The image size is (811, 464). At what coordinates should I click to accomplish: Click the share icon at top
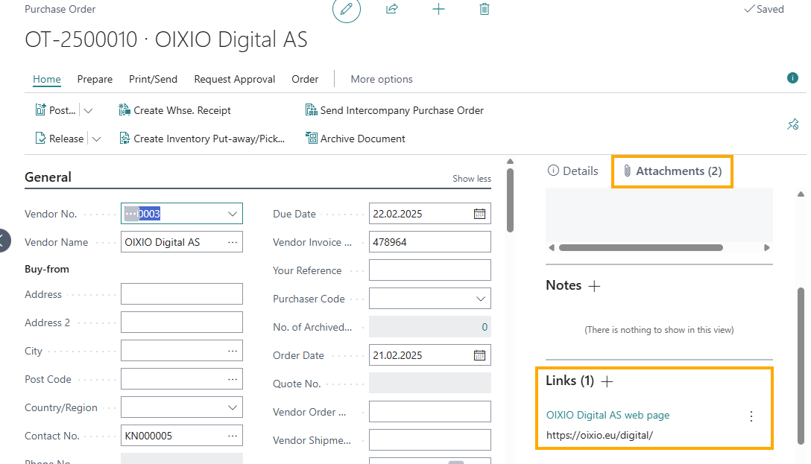pyautogui.click(x=392, y=9)
